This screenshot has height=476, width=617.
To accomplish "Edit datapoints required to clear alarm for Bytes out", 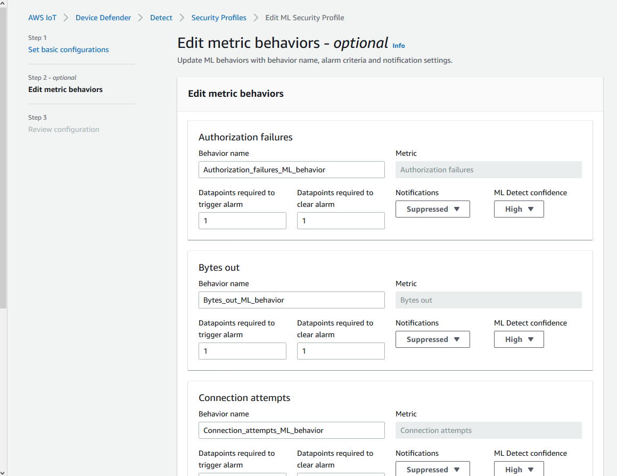I will [x=341, y=350].
